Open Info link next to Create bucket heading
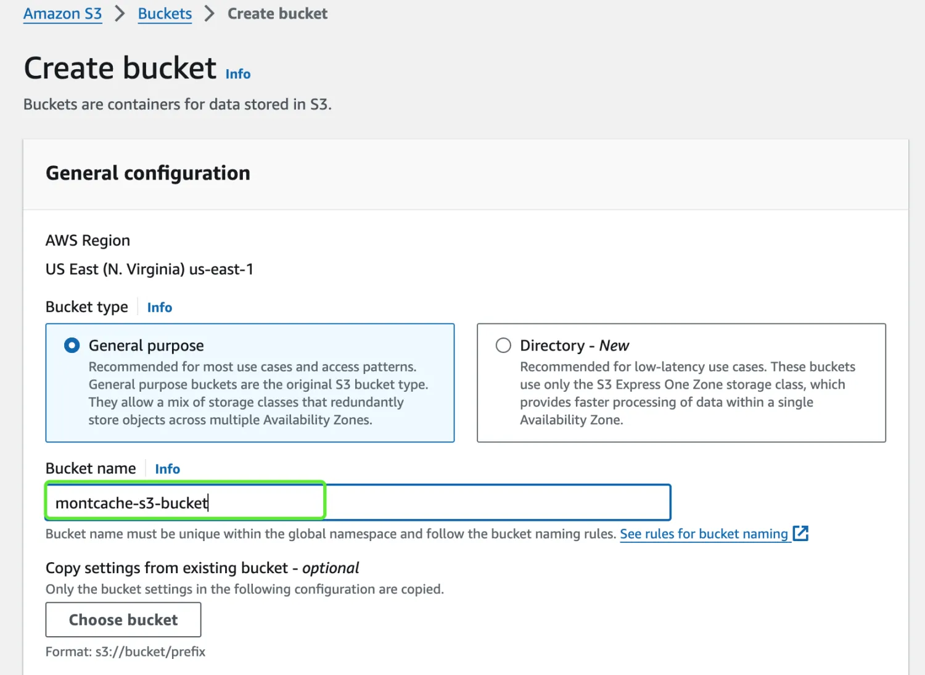The image size is (925, 675). tap(238, 74)
